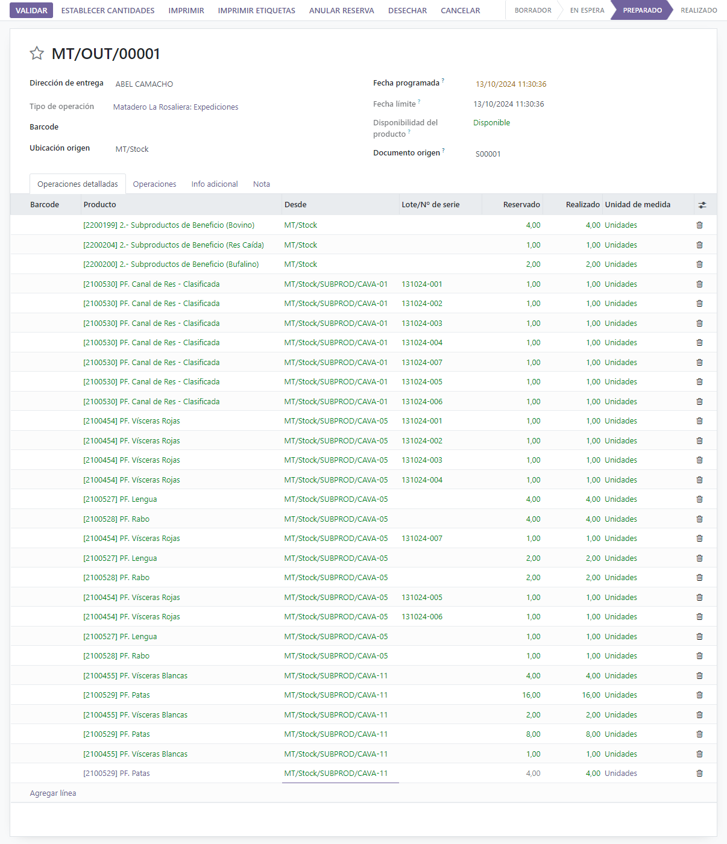Image resolution: width=727 pixels, height=844 pixels.
Task: Open the Info adicional tab
Action: point(215,184)
